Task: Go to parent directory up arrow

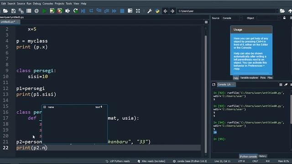Action: (290, 11)
